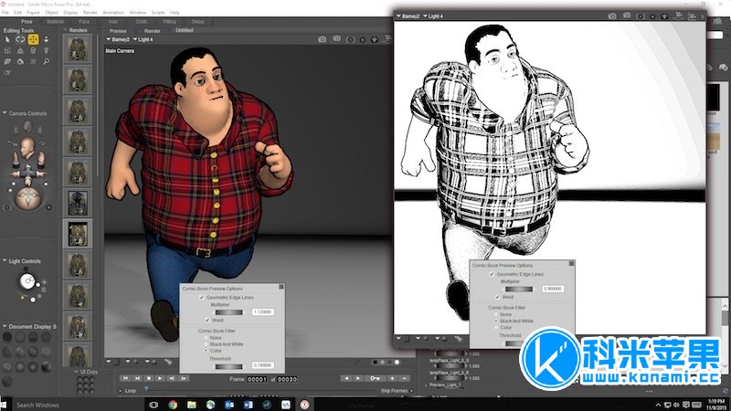Switch to the Cloth room tab
Image resolution: width=731 pixels, height=411 pixels.
tap(142, 21)
